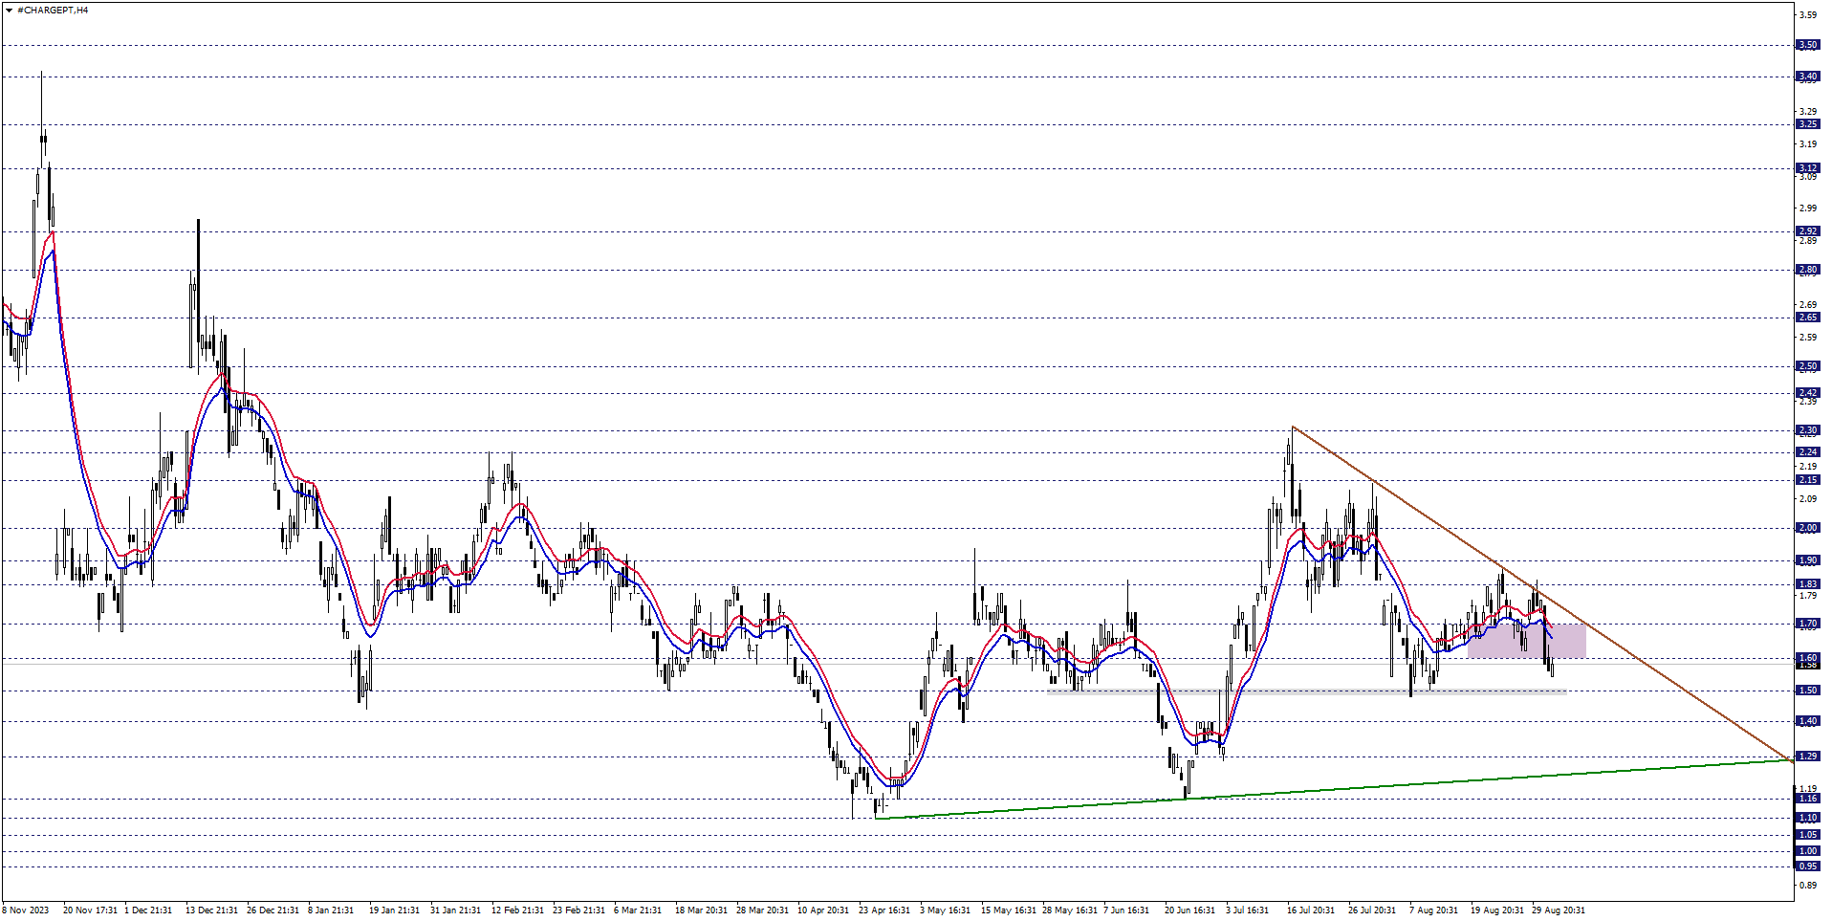Open the chart menu arrow beside #CHARGEPT
This screenshot has width=1832, height=921.
click(9, 10)
